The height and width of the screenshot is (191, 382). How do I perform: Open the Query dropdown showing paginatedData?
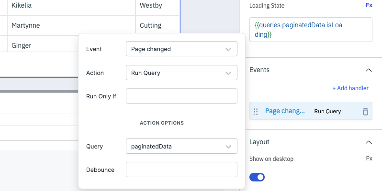click(x=181, y=147)
